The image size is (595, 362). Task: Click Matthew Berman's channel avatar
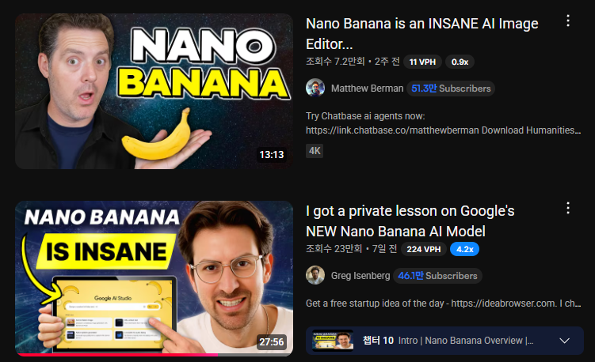(x=315, y=89)
